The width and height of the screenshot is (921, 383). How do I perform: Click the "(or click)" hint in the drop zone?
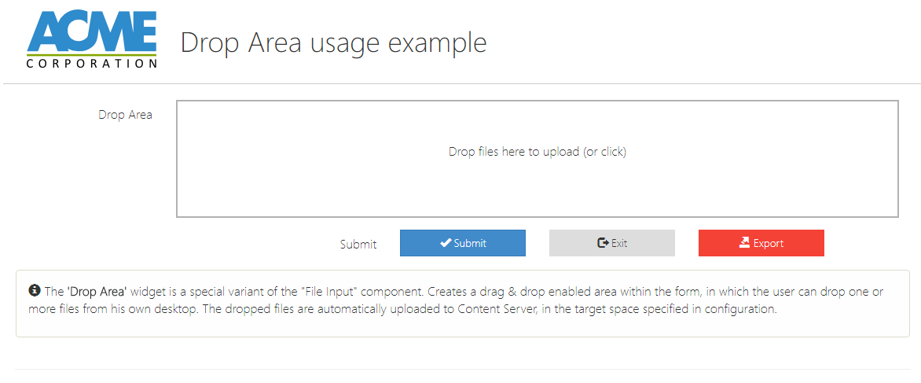604,152
